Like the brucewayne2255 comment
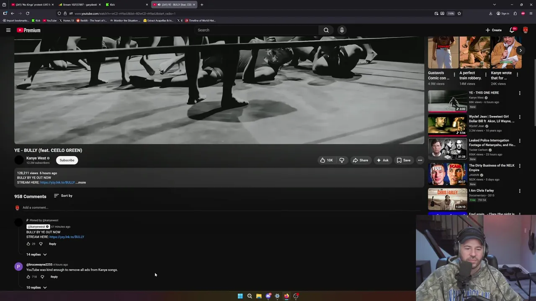 click(x=28, y=277)
